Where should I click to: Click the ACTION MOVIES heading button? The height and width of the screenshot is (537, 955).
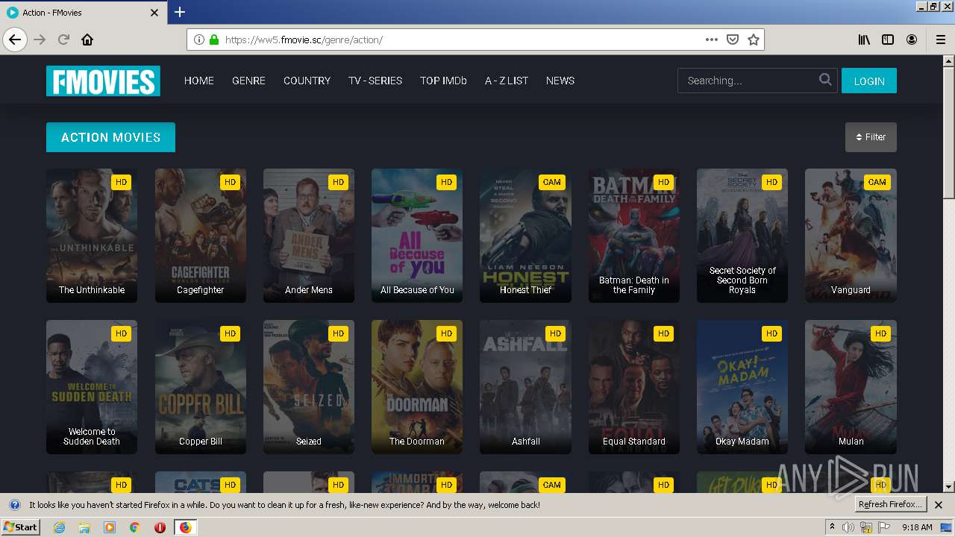coord(110,137)
